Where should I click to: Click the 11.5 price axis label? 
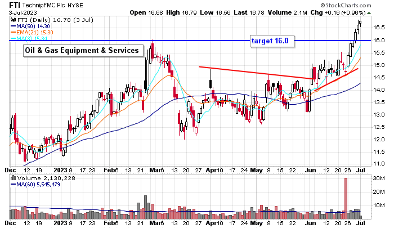coord(379,152)
